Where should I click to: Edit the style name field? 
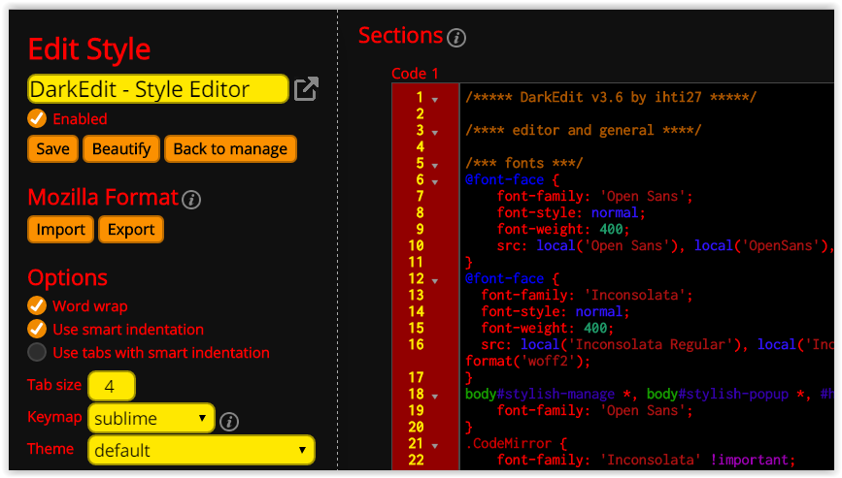click(158, 89)
